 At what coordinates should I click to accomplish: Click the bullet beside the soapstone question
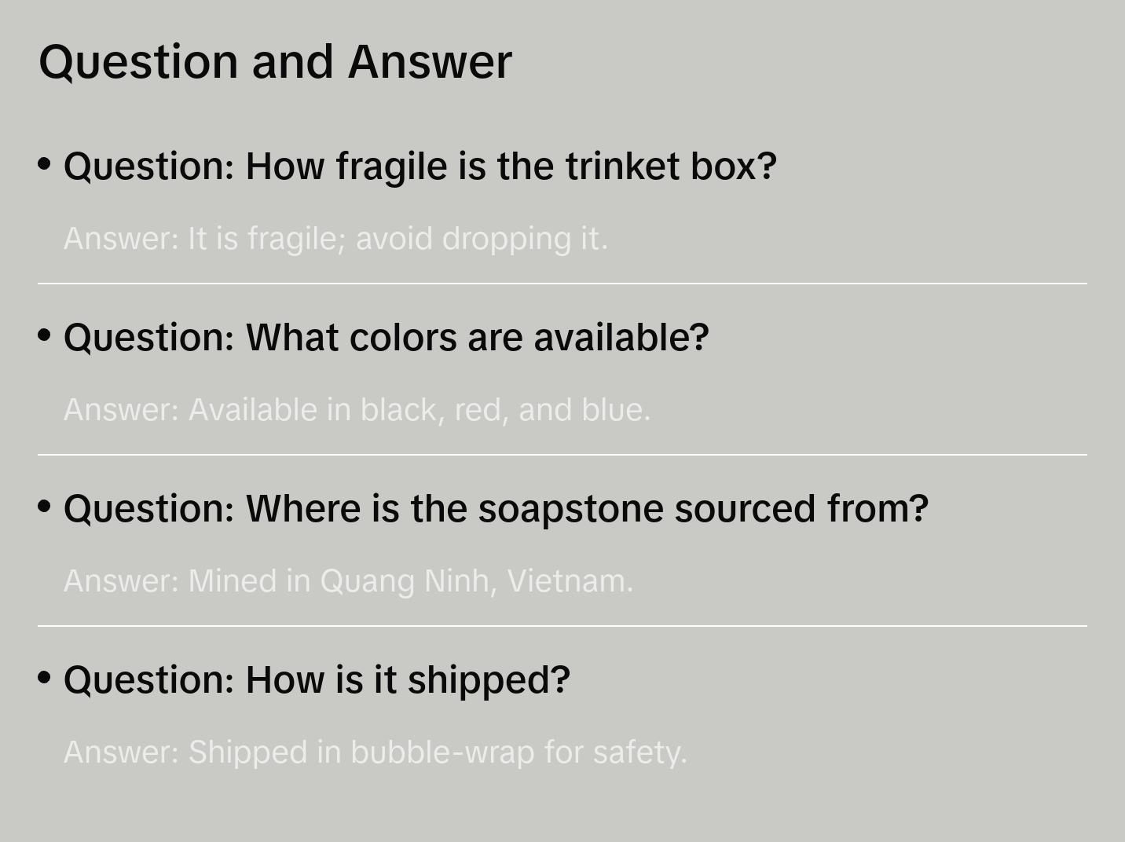tap(45, 507)
